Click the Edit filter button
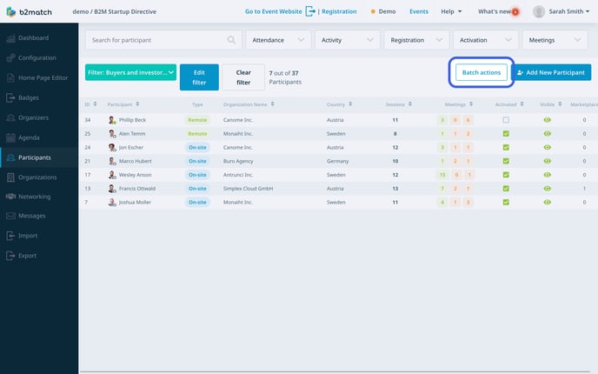The width and height of the screenshot is (598, 374). [199, 77]
